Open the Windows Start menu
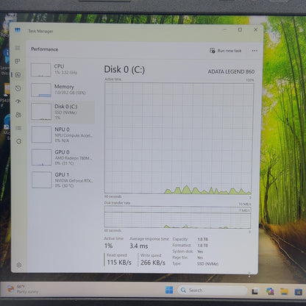This screenshot has height=306, width=306. click(x=169, y=290)
